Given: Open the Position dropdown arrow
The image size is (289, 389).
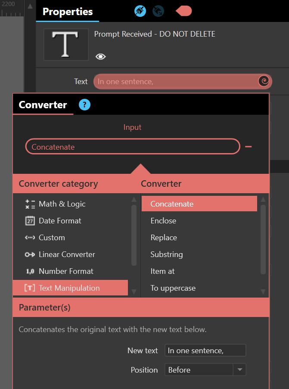Looking at the screenshot, I should 239,370.
